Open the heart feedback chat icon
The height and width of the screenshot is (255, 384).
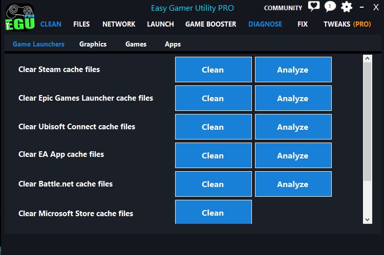tap(313, 7)
